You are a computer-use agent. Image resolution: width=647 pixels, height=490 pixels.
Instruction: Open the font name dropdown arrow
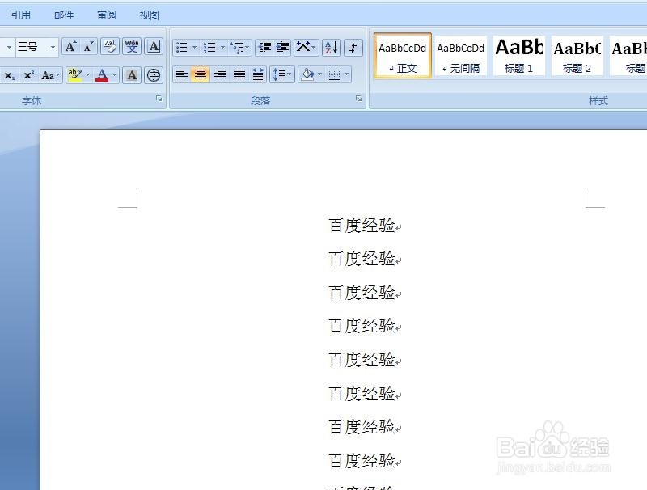pos(9,47)
